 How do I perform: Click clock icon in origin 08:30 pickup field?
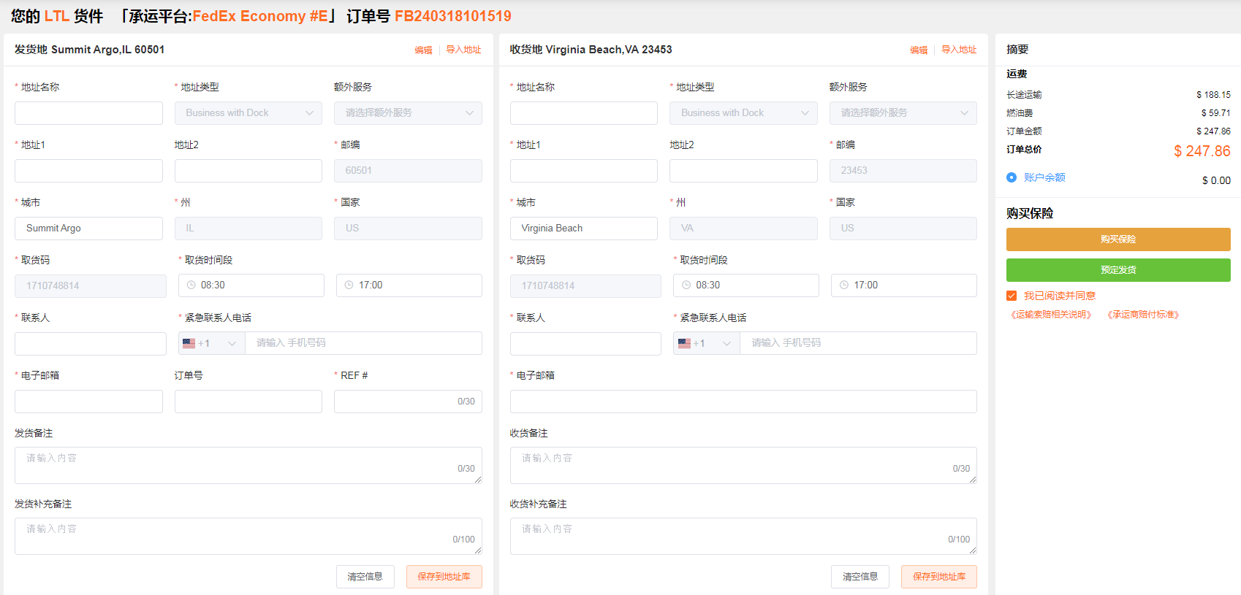[x=191, y=285]
